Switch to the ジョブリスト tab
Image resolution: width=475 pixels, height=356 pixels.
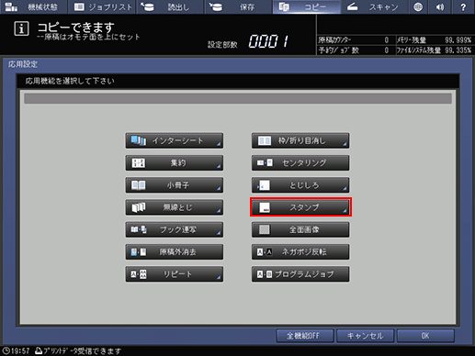pos(103,6)
